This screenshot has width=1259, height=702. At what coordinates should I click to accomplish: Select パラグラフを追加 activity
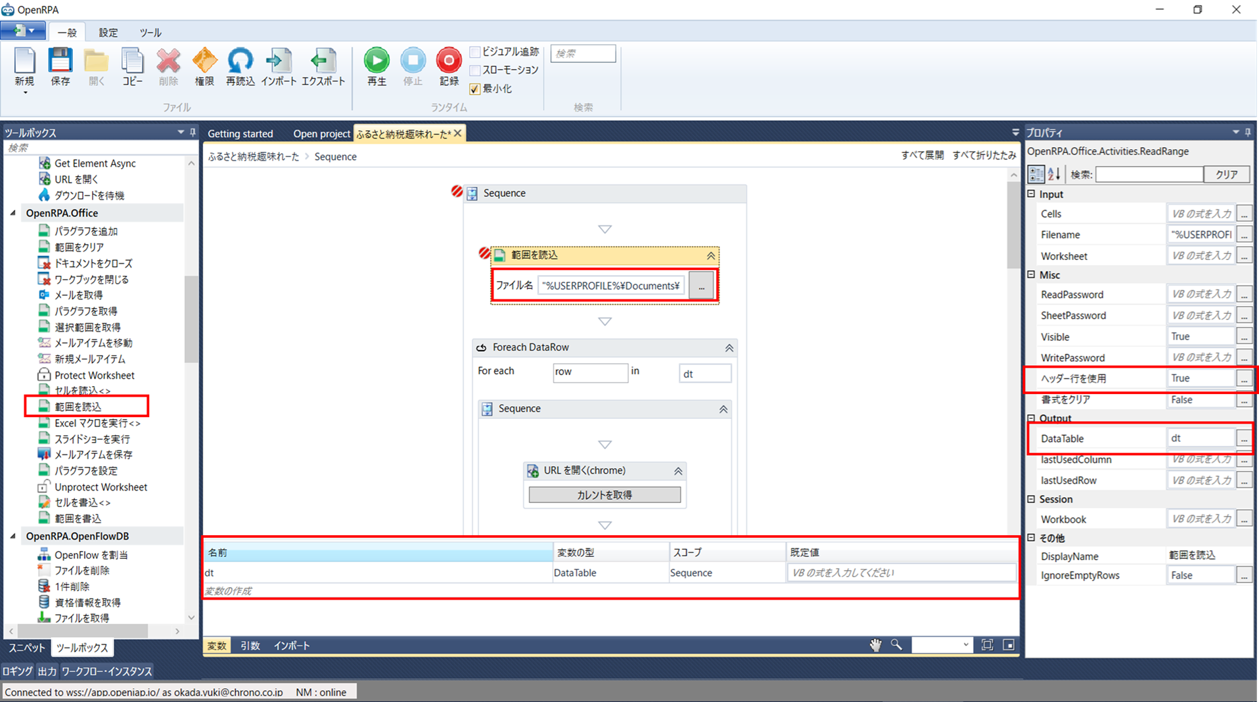tap(85, 231)
